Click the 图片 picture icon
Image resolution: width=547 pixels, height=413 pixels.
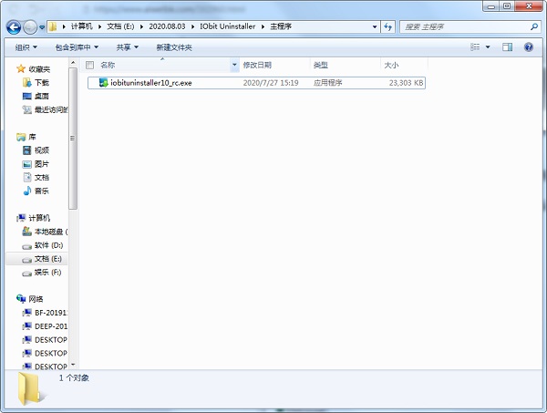pos(26,164)
